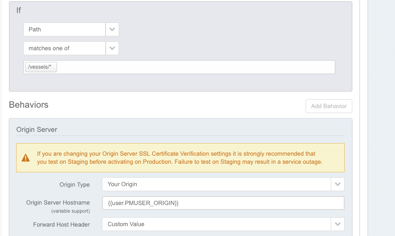
Task: Click the '(variable support)' hint text
Action: (71, 211)
